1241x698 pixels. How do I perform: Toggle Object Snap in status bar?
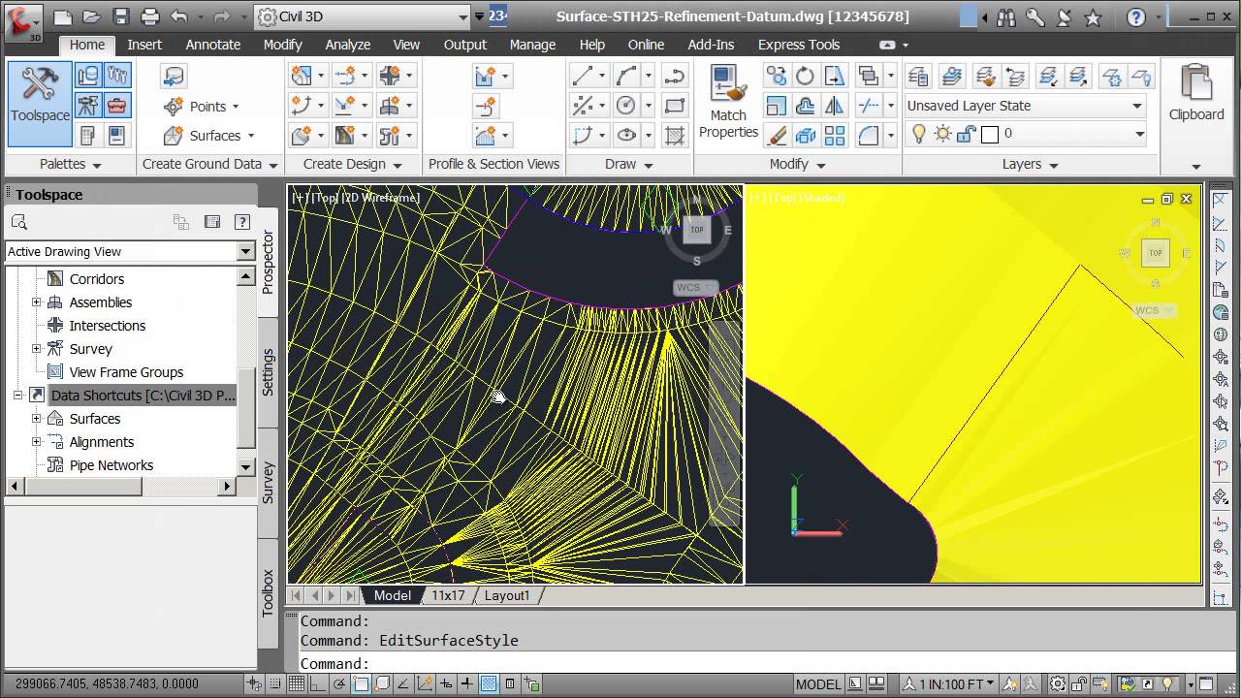click(361, 684)
